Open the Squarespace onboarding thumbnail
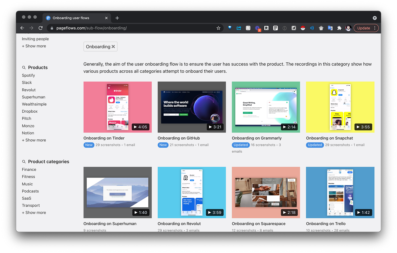The width and height of the screenshot is (397, 253). (x=266, y=192)
